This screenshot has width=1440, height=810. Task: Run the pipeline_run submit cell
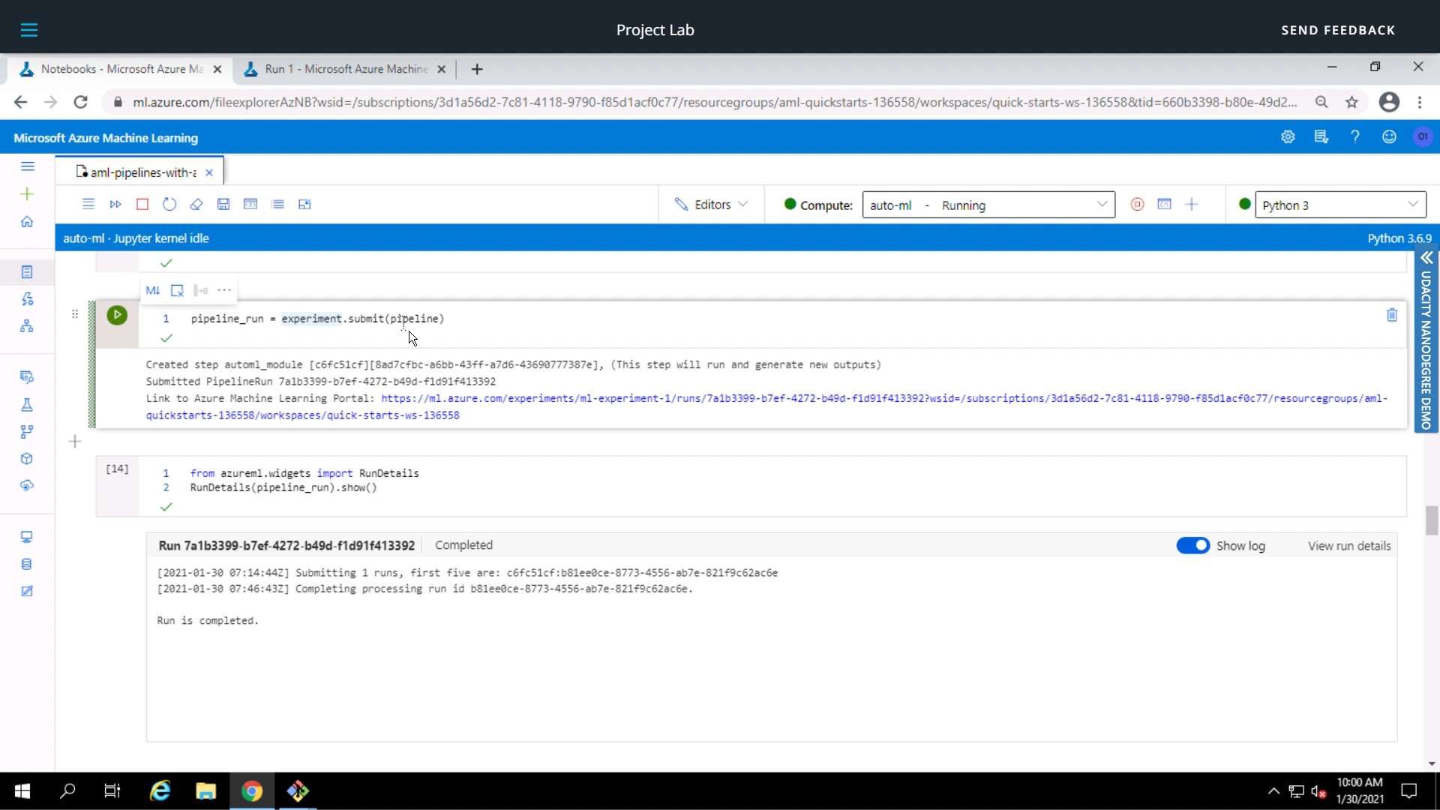tap(116, 315)
